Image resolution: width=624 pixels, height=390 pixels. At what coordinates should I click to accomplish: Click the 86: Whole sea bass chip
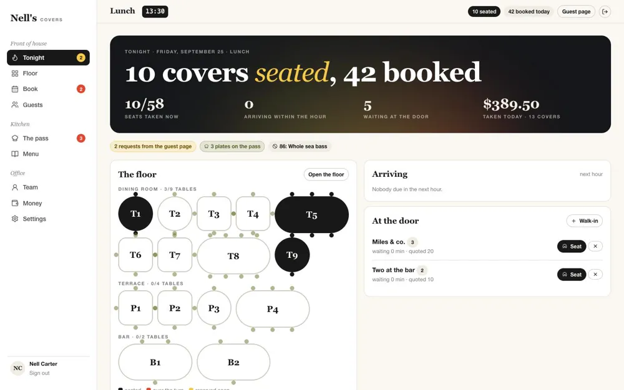(x=300, y=146)
